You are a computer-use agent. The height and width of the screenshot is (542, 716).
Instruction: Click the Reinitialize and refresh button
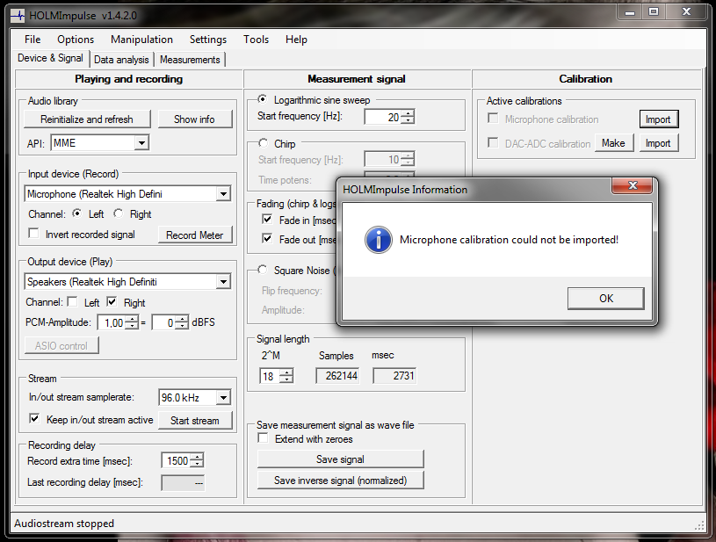click(87, 119)
